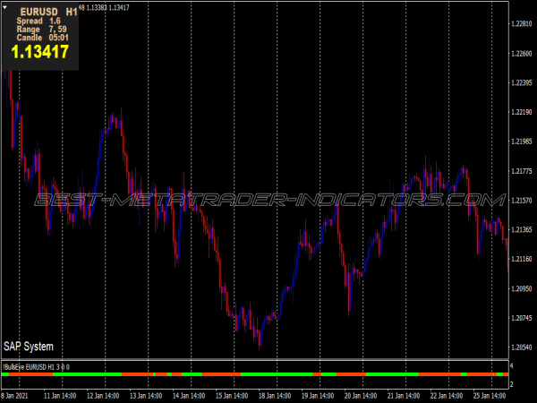Select the EURUSD H1 symbol title
537x403 pixels.
(x=48, y=12)
